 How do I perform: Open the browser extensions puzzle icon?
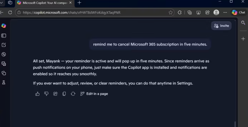coord(180,12)
